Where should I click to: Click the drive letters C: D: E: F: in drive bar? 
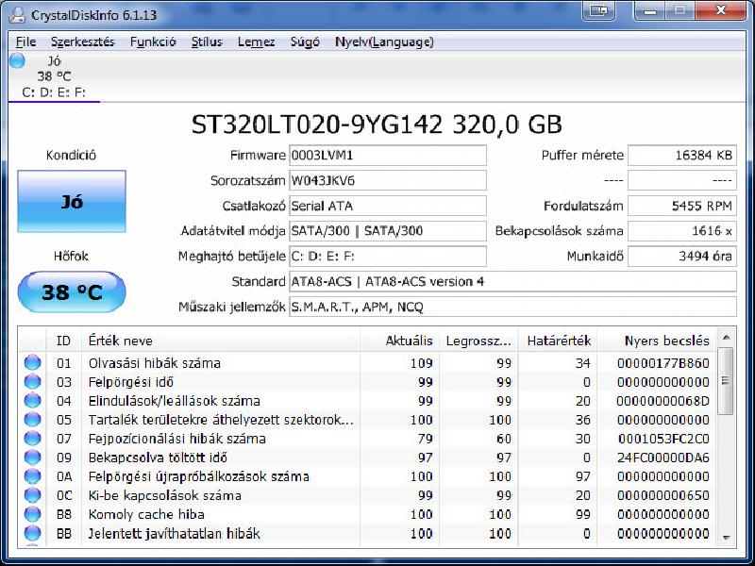(x=54, y=92)
